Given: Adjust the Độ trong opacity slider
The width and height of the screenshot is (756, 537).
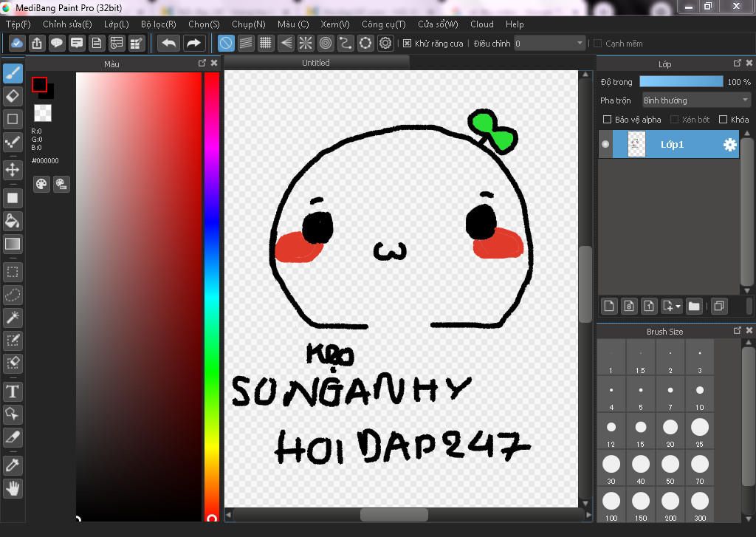Looking at the screenshot, I should [681, 81].
